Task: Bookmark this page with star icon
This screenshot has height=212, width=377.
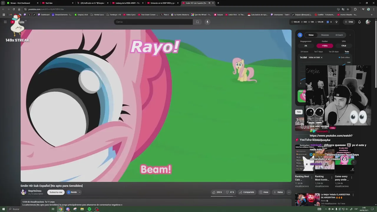Action: pos(348,9)
